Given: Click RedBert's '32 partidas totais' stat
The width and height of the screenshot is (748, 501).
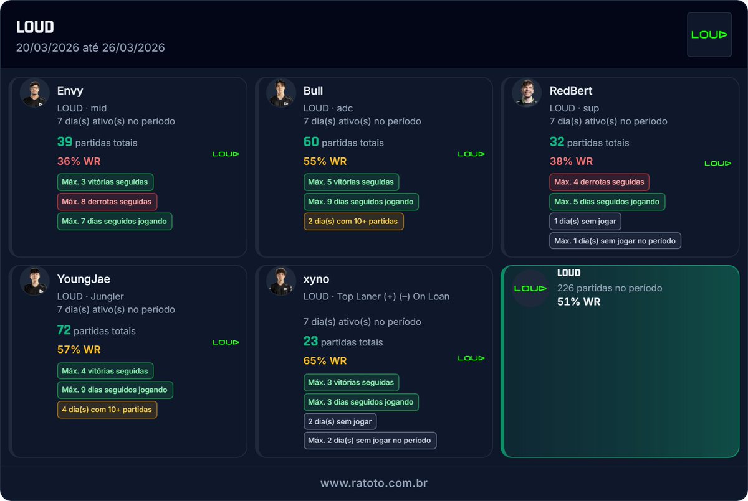Looking at the screenshot, I should 590,143.
